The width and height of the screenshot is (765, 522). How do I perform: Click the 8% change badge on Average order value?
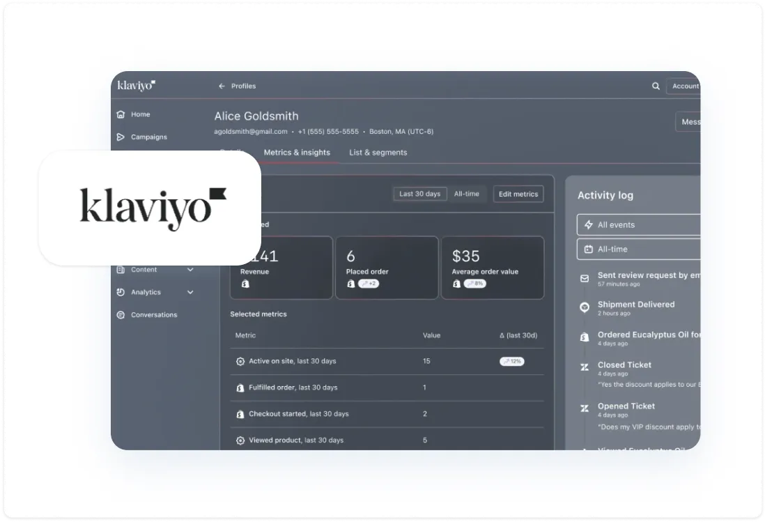tap(474, 284)
